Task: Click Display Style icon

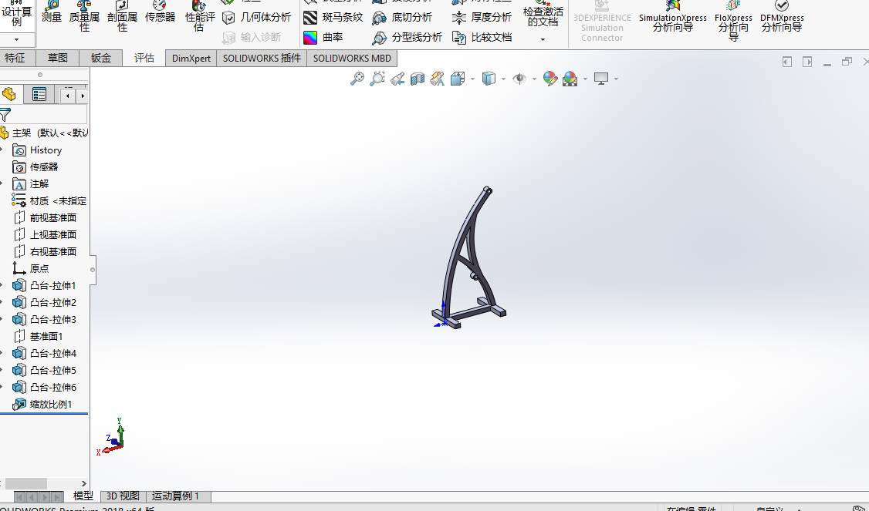Action: pos(489,79)
